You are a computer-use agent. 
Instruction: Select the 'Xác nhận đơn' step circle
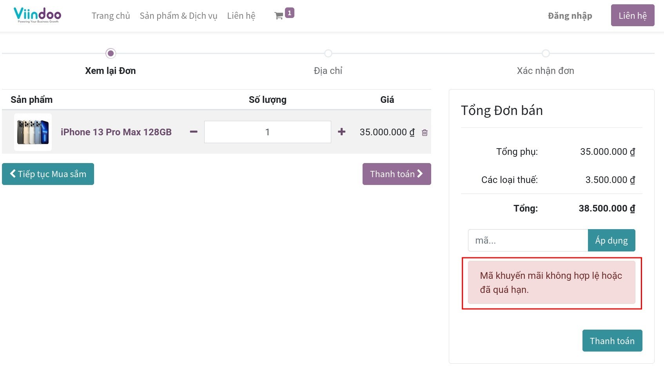(x=546, y=53)
